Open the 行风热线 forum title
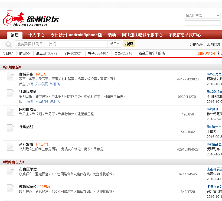 [26, 127]
